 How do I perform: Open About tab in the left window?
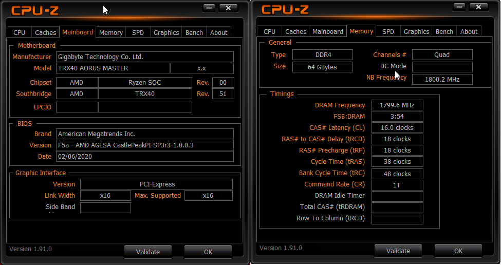(219, 32)
